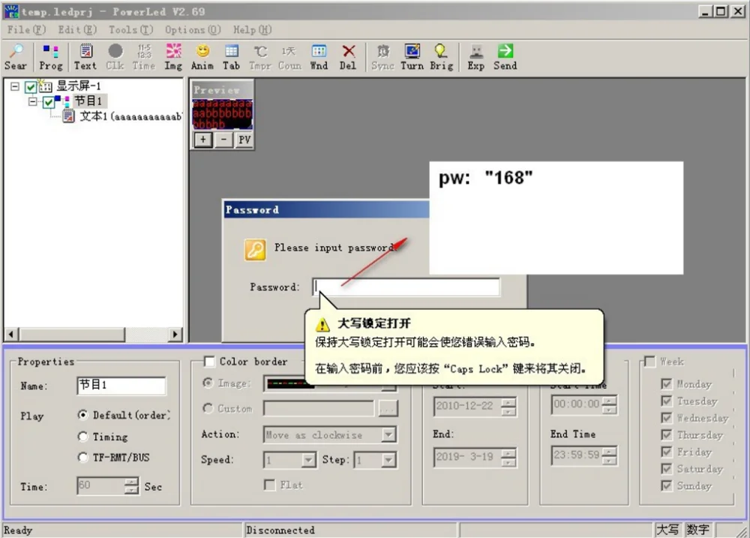Image resolution: width=750 pixels, height=538 pixels.
Task: Open the Brig brightness tool
Action: (441, 56)
